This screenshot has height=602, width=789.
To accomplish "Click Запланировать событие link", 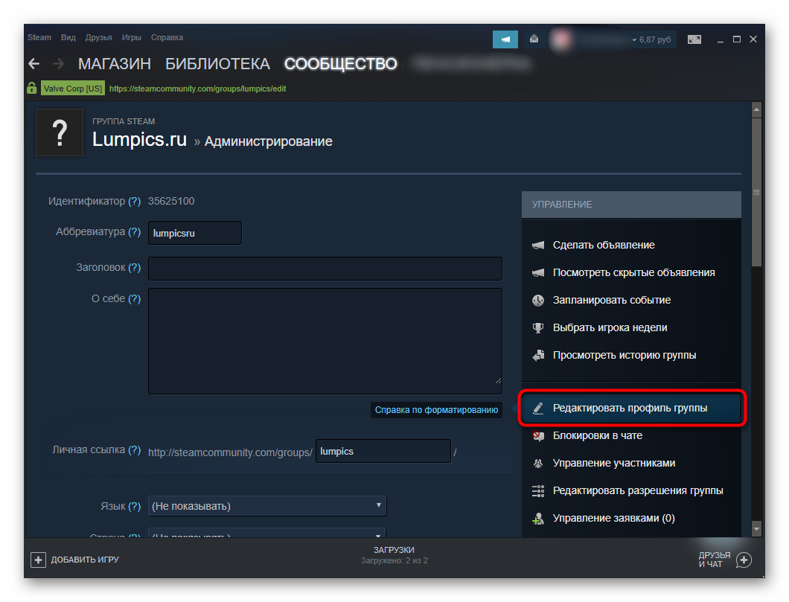I will click(612, 300).
